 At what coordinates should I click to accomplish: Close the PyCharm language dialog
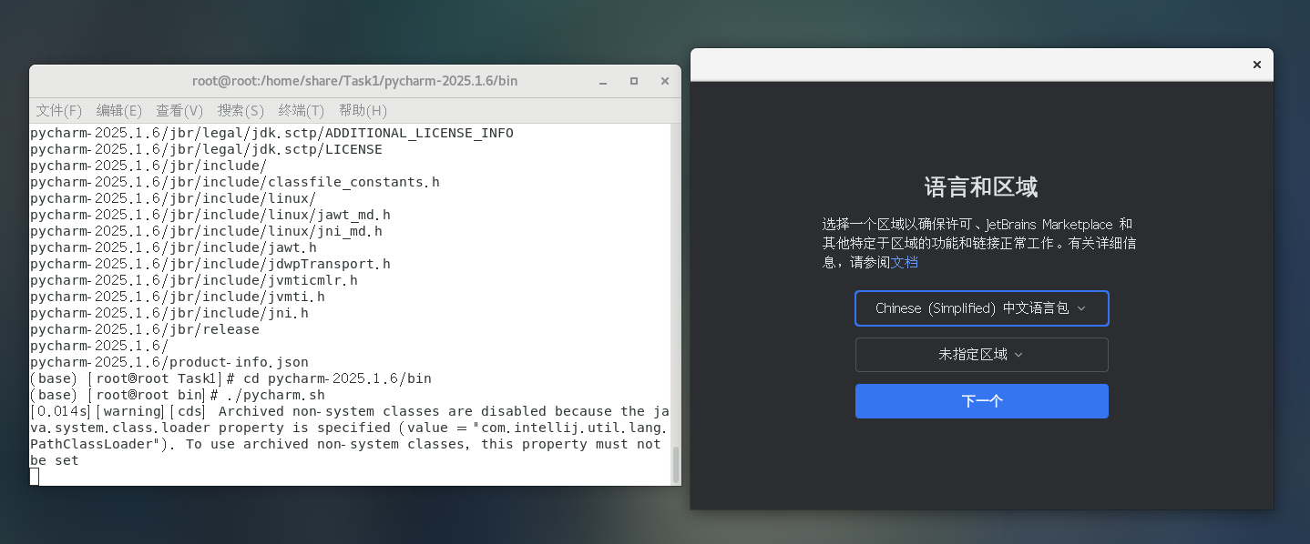pyautogui.click(x=1257, y=65)
